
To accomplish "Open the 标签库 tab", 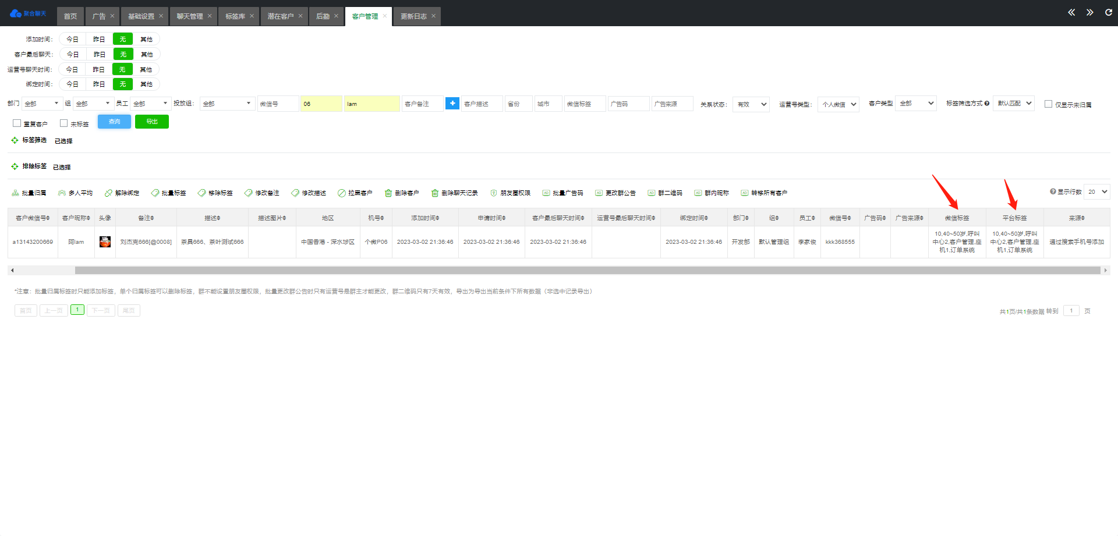I will click(x=235, y=16).
